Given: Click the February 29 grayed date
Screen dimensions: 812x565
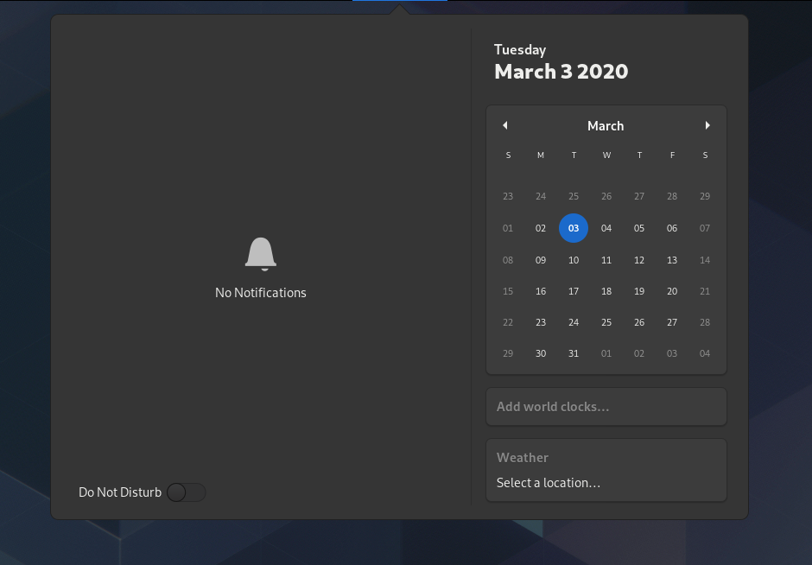Looking at the screenshot, I should tap(704, 196).
